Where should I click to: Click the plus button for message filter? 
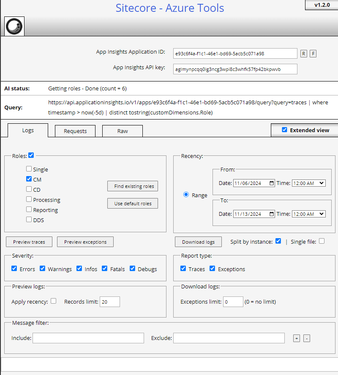[x=297, y=338]
